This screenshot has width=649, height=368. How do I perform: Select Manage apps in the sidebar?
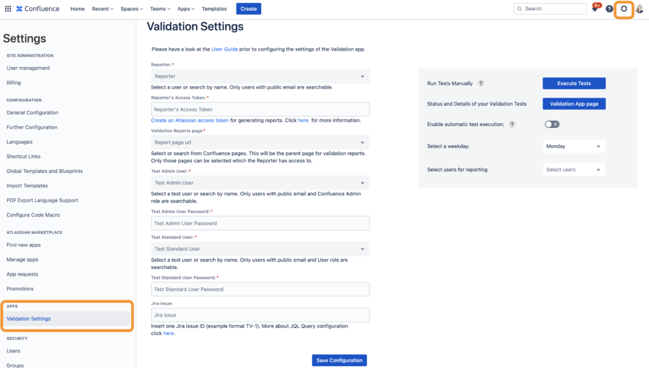pyautogui.click(x=22, y=259)
